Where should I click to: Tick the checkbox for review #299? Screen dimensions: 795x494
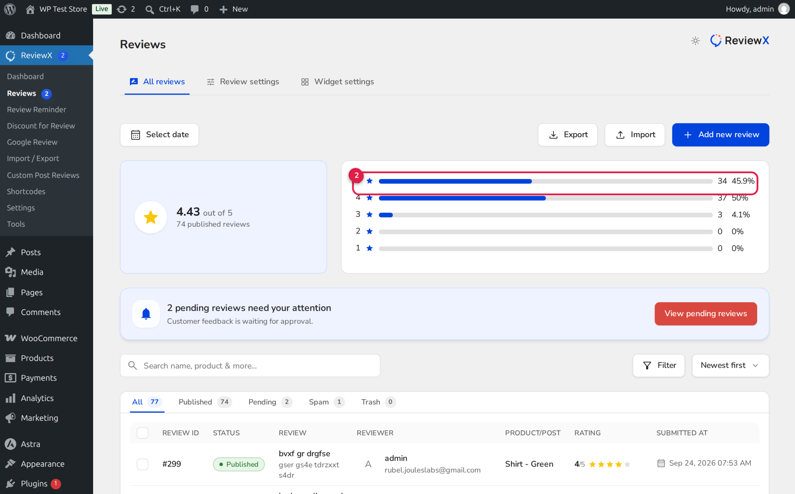(143, 464)
